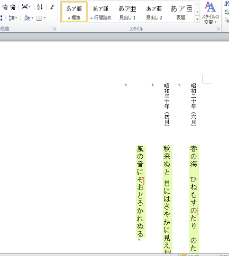Open the 段落 dialog launcher
This screenshot has height=256, width=229.
click(x=55, y=29)
